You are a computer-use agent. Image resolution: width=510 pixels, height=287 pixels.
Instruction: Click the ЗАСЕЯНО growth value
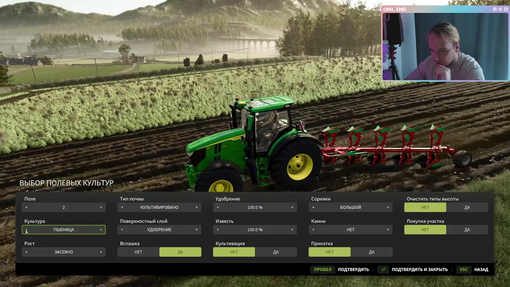tap(64, 252)
